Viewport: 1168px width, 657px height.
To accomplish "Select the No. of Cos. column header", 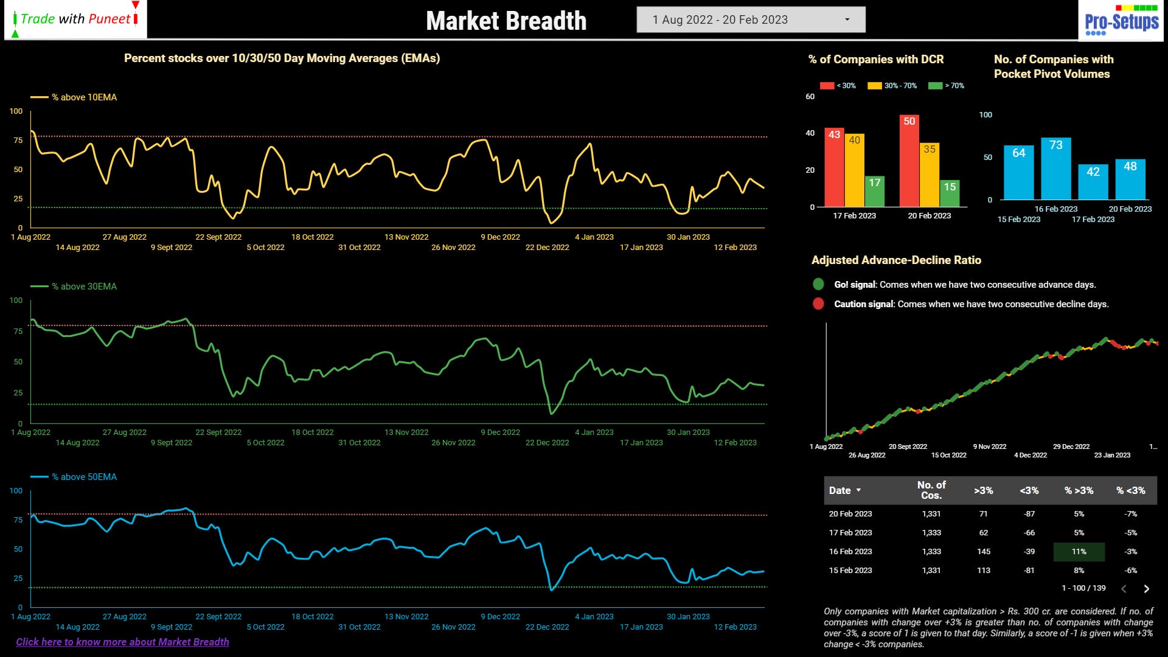I will tap(931, 490).
